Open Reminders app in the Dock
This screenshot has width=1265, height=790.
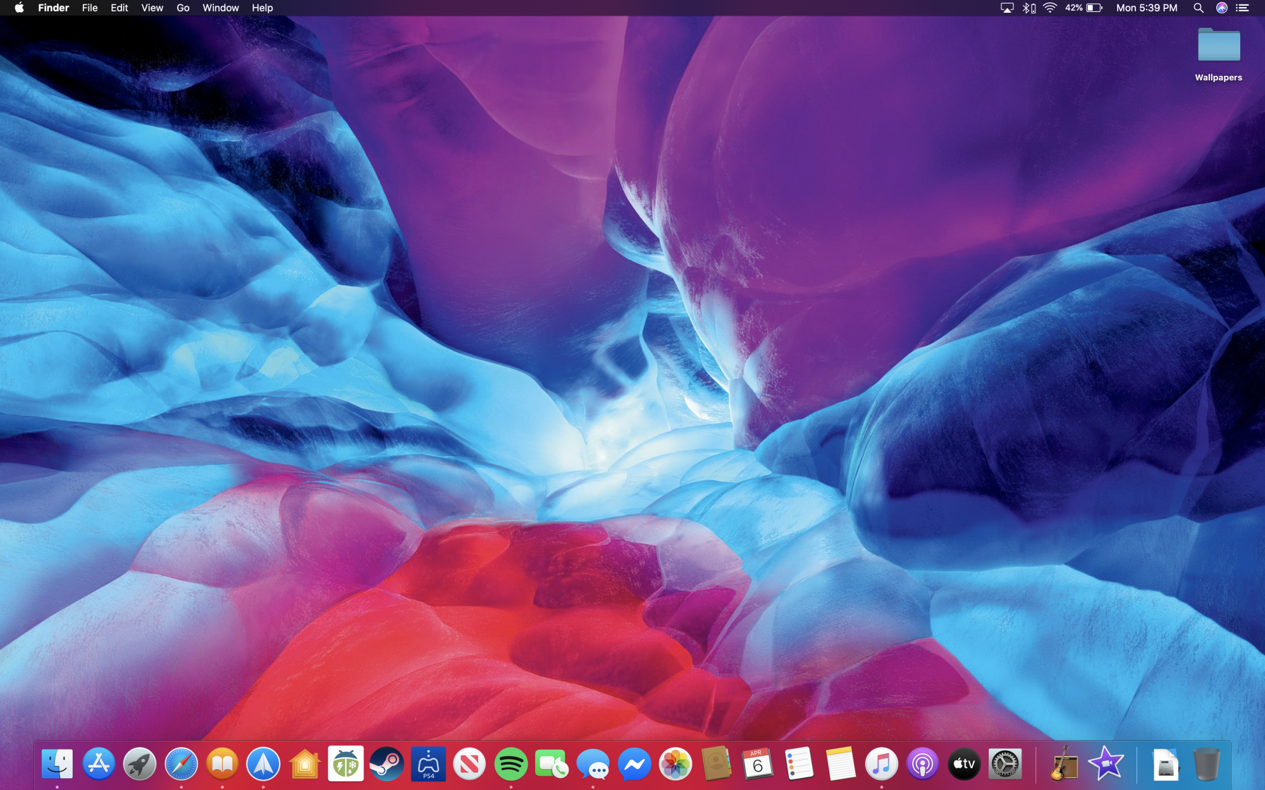click(799, 763)
